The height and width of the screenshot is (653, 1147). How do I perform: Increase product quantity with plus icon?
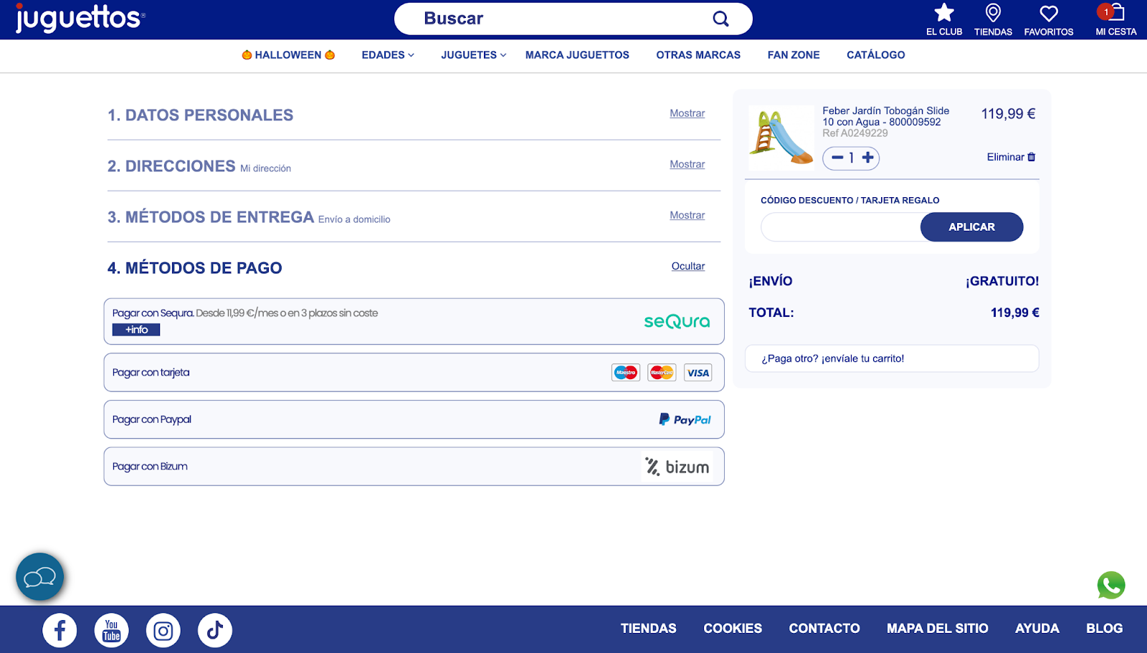(867, 158)
